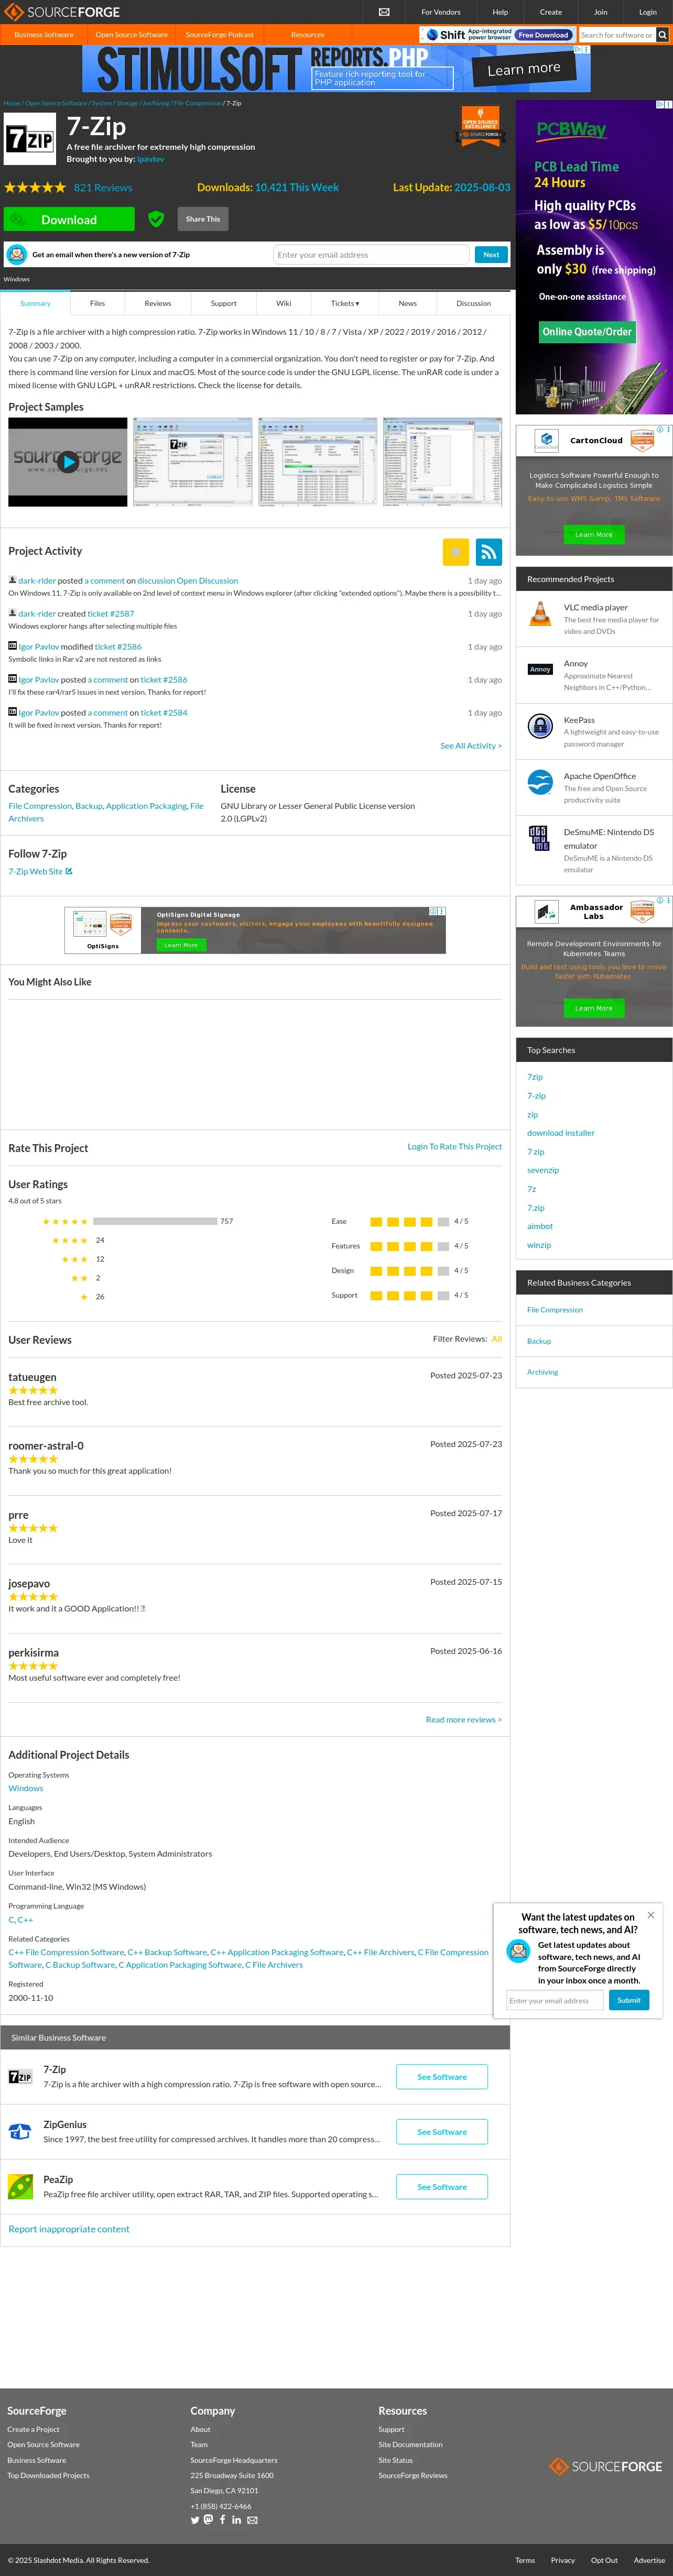Click the green Download button

[69, 219]
